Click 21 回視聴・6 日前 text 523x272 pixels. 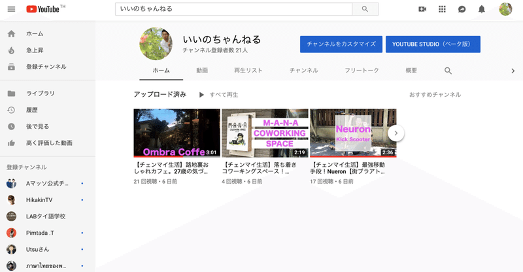coord(156,182)
